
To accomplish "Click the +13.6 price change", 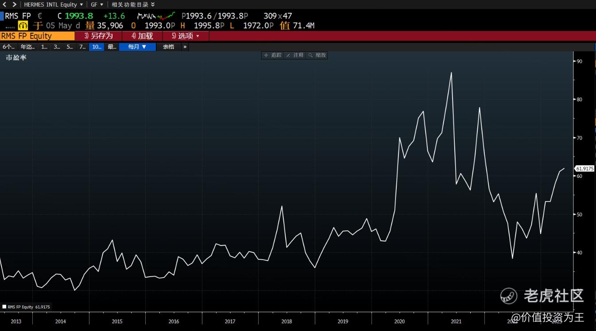I will 114,16.
